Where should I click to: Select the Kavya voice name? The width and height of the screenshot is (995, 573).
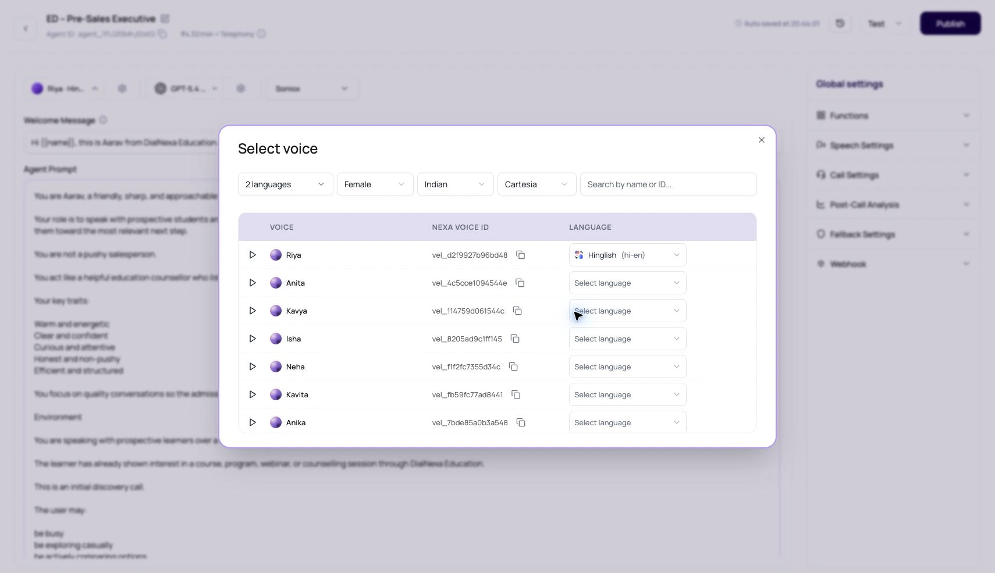[x=297, y=311]
